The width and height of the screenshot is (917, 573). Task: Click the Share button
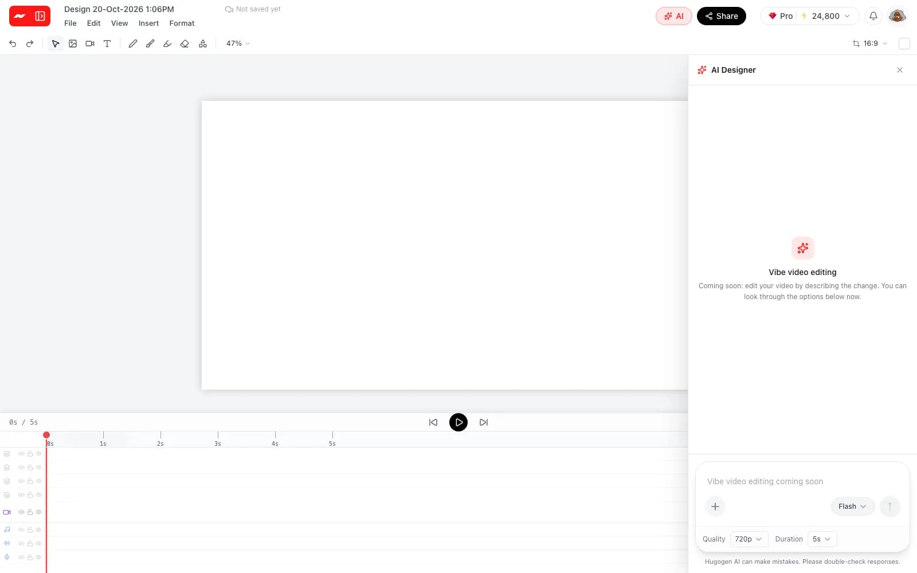(x=722, y=16)
